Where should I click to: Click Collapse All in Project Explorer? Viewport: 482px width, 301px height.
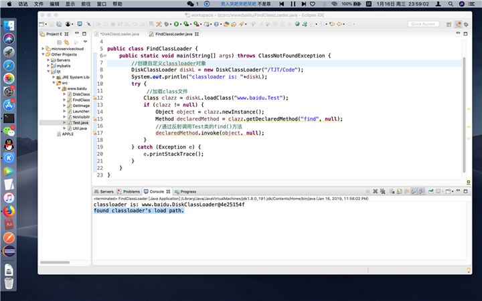pos(60,42)
